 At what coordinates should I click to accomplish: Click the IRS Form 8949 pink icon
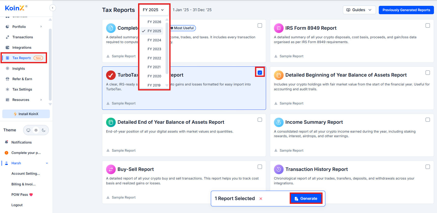click(279, 28)
